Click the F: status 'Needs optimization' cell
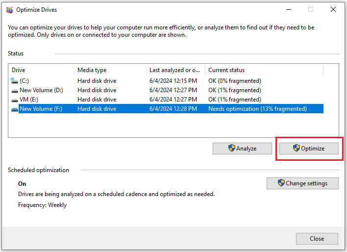This screenshot has height=252, width=347. [x=257, y=109]
